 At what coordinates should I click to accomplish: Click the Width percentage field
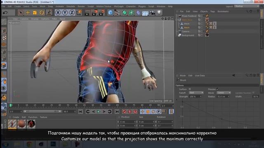(x=256, y=97)
